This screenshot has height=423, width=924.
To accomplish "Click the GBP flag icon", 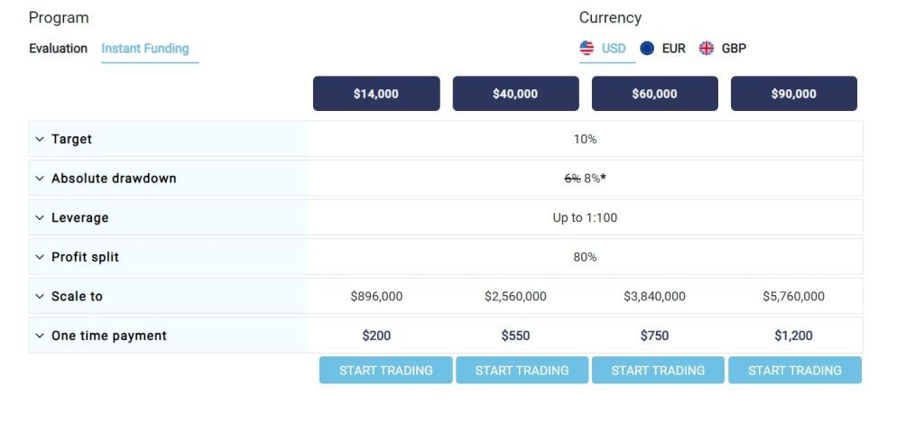I will (x=707, y=49).
